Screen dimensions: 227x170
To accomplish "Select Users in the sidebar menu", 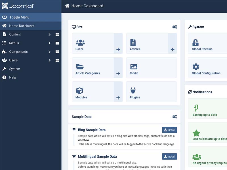I will [x=13, y=60].
